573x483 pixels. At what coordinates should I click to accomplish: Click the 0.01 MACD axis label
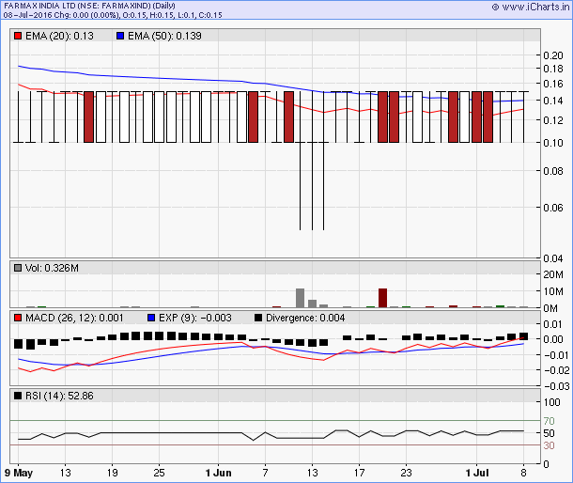[x=553, y=324]
